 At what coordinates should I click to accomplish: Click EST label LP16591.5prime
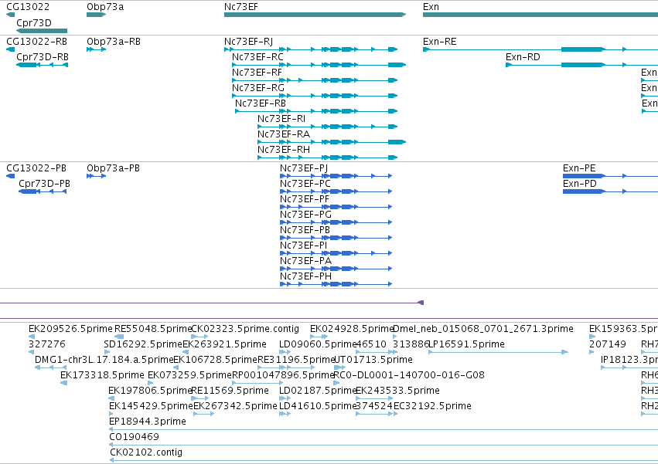coord(467,344)
